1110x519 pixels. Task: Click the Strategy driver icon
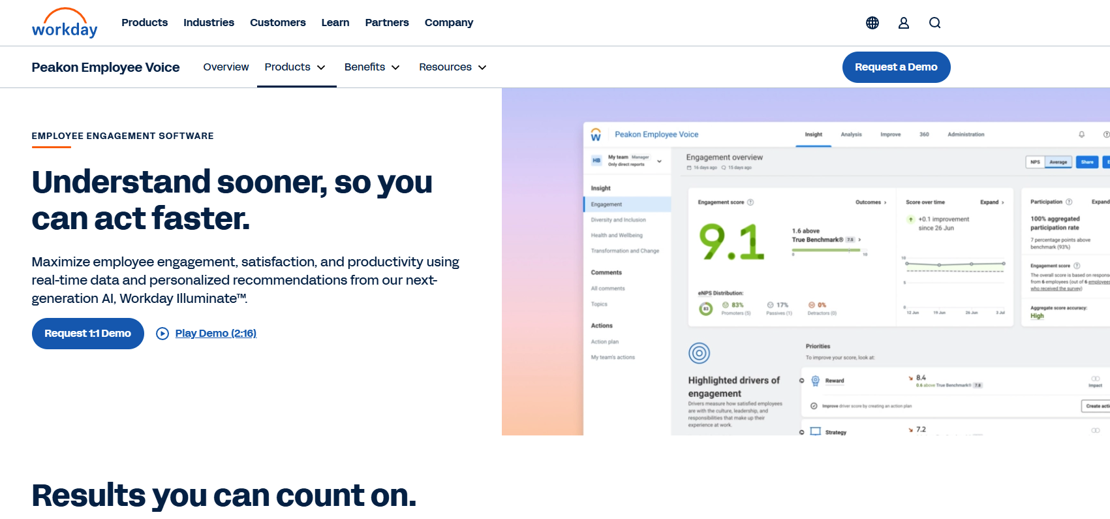(815, 432)
